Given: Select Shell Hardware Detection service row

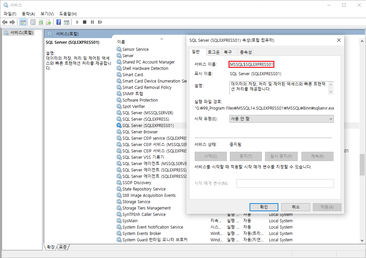Looking at the screenshot, I should 145,69.
